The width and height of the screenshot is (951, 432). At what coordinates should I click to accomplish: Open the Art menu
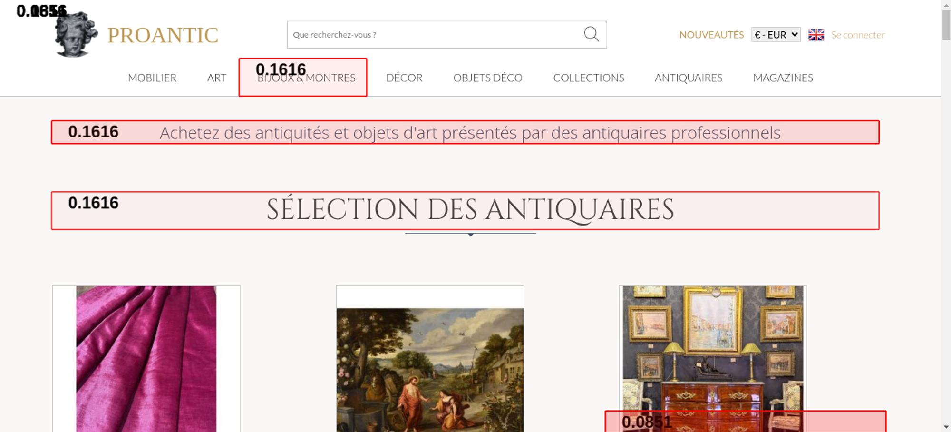pos(216,78)
